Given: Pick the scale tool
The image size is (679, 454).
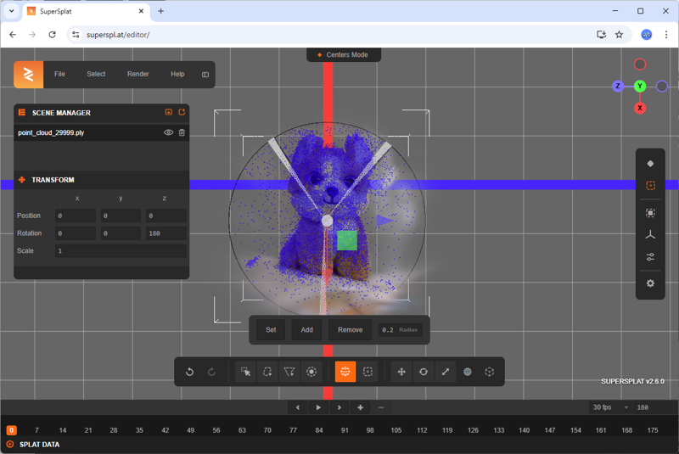Looking at the screenshot, I should [x=446, y=372].
